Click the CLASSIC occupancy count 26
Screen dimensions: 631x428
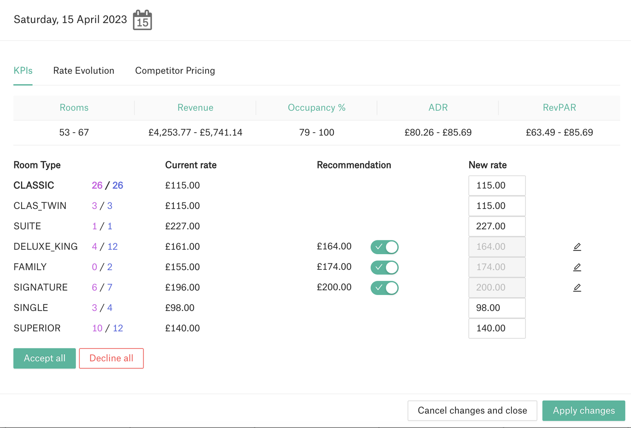coord(97,185)
